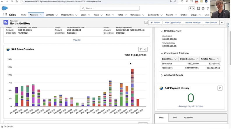The height and width of the screenshot is (129, 231).
Task: Open the Leads tab
Action: click(x=84, y=15)
